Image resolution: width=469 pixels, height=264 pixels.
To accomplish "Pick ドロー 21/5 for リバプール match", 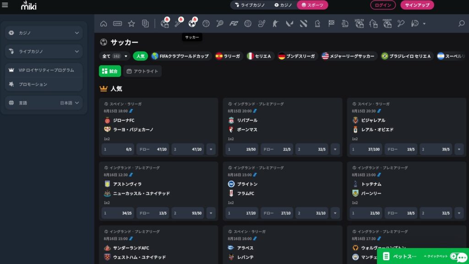I will point(277,149).
